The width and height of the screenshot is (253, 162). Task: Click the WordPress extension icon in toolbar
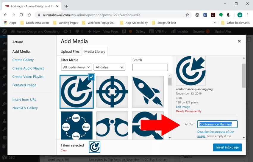point(197,15)
